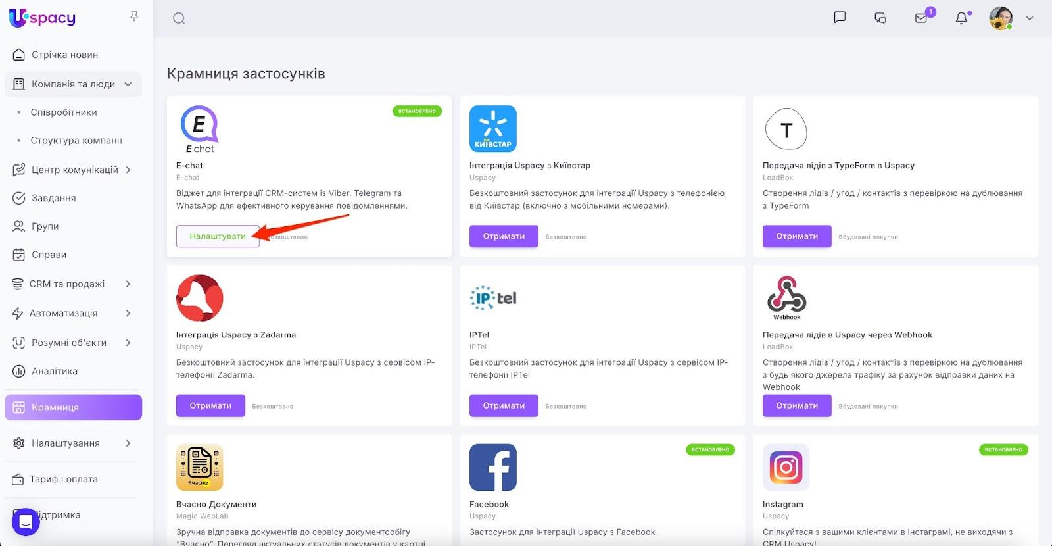Click the search magnifier icon

point(179,18)
